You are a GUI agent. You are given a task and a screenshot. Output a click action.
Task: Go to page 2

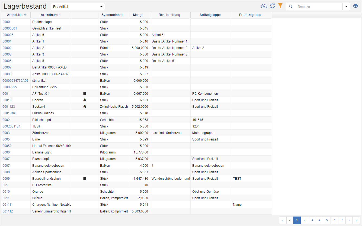click(305, 220)
